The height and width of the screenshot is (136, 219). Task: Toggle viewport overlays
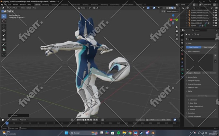click(154, 8)
